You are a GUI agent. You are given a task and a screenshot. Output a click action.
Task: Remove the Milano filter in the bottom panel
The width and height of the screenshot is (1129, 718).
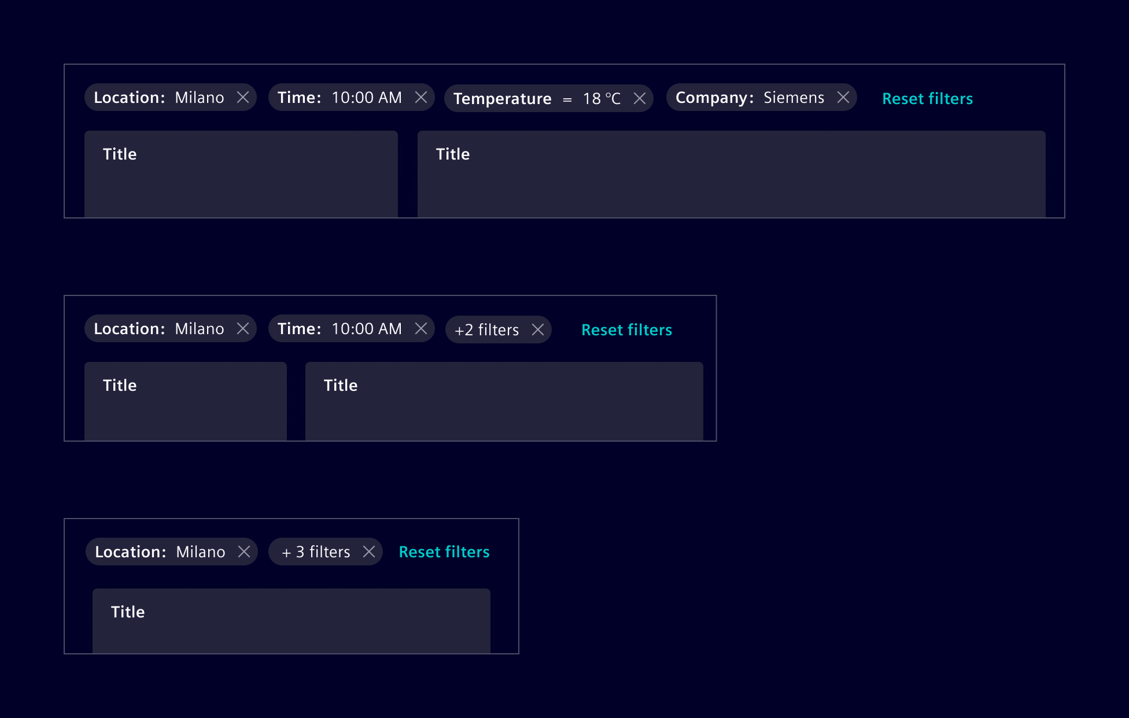tap(245, 552)
